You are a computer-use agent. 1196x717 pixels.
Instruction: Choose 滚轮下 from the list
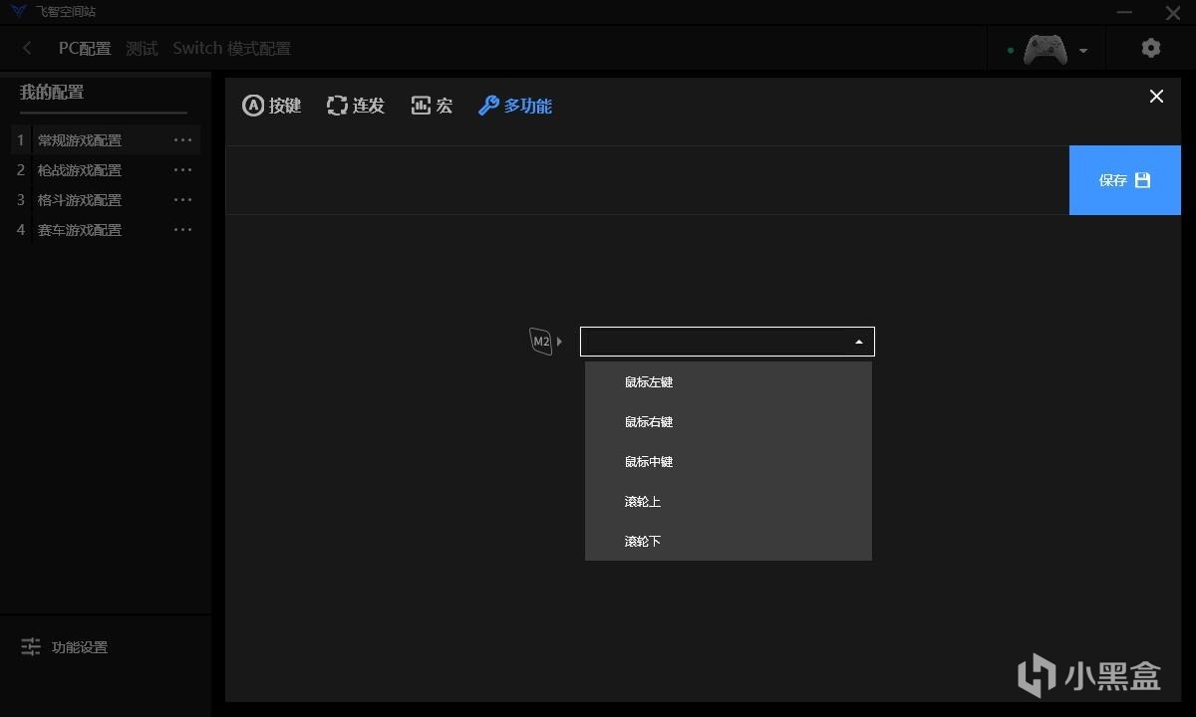(729, 541)
